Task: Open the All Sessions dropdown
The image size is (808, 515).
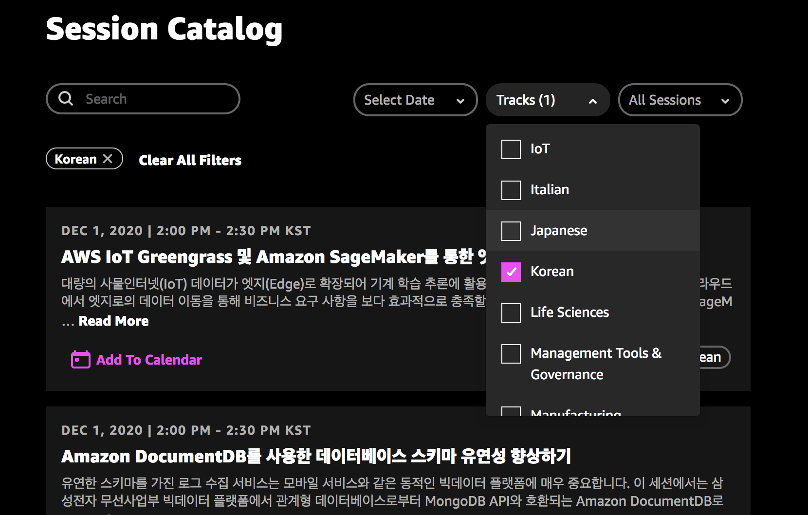Action: (x=680, y=100)
